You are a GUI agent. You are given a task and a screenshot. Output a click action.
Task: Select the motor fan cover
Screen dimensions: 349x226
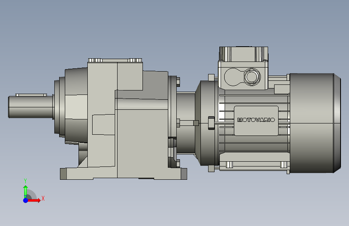point(315,123)
